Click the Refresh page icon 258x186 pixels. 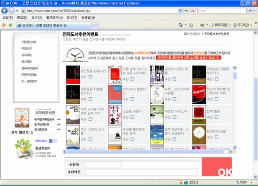click(186, 11)
